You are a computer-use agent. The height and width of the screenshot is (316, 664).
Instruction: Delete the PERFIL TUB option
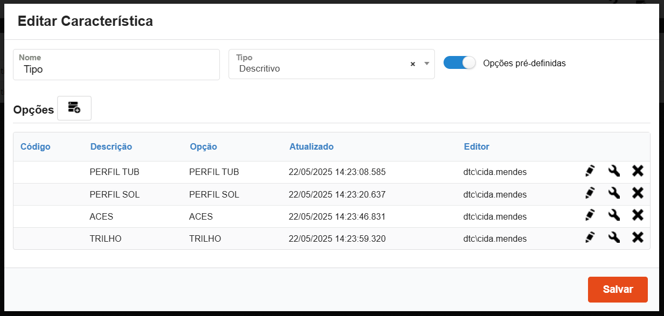(x=638, y=171)
